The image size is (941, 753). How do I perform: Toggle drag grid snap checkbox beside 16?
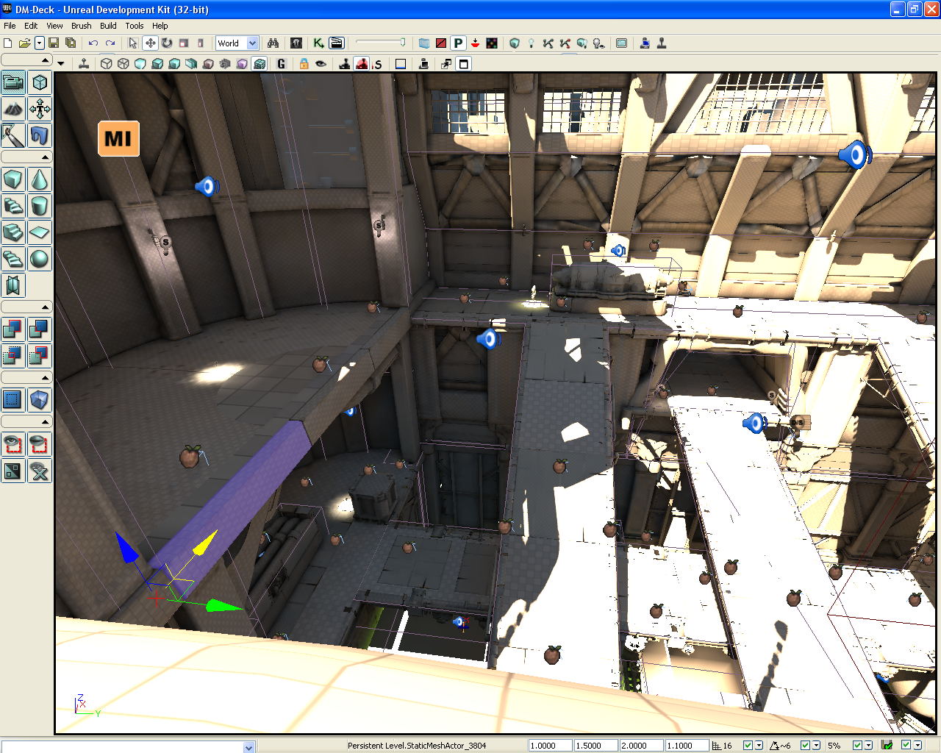[748, 746]
